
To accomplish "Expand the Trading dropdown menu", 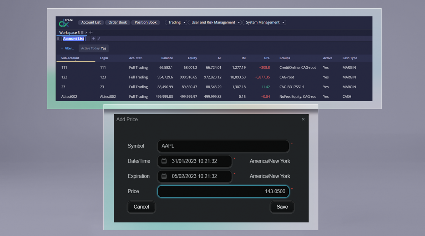I will tap(175, 22).
